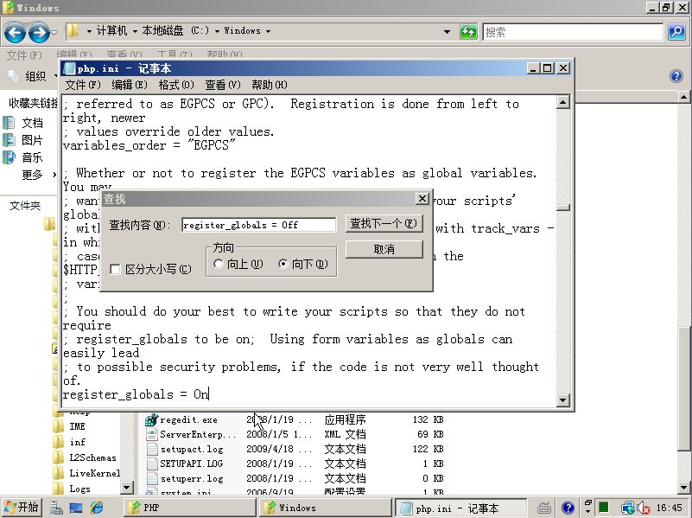Select the regedit.exe file
The height and width of the screenshot is (518, 692).
click(x=188, y=419)
